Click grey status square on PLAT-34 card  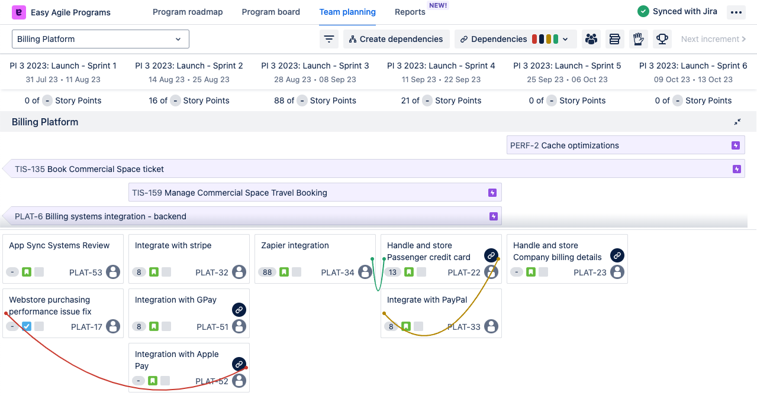(x=297, y=272)
